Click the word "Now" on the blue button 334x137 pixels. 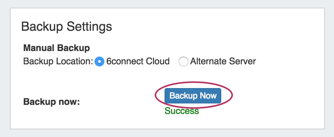point(208,96)
